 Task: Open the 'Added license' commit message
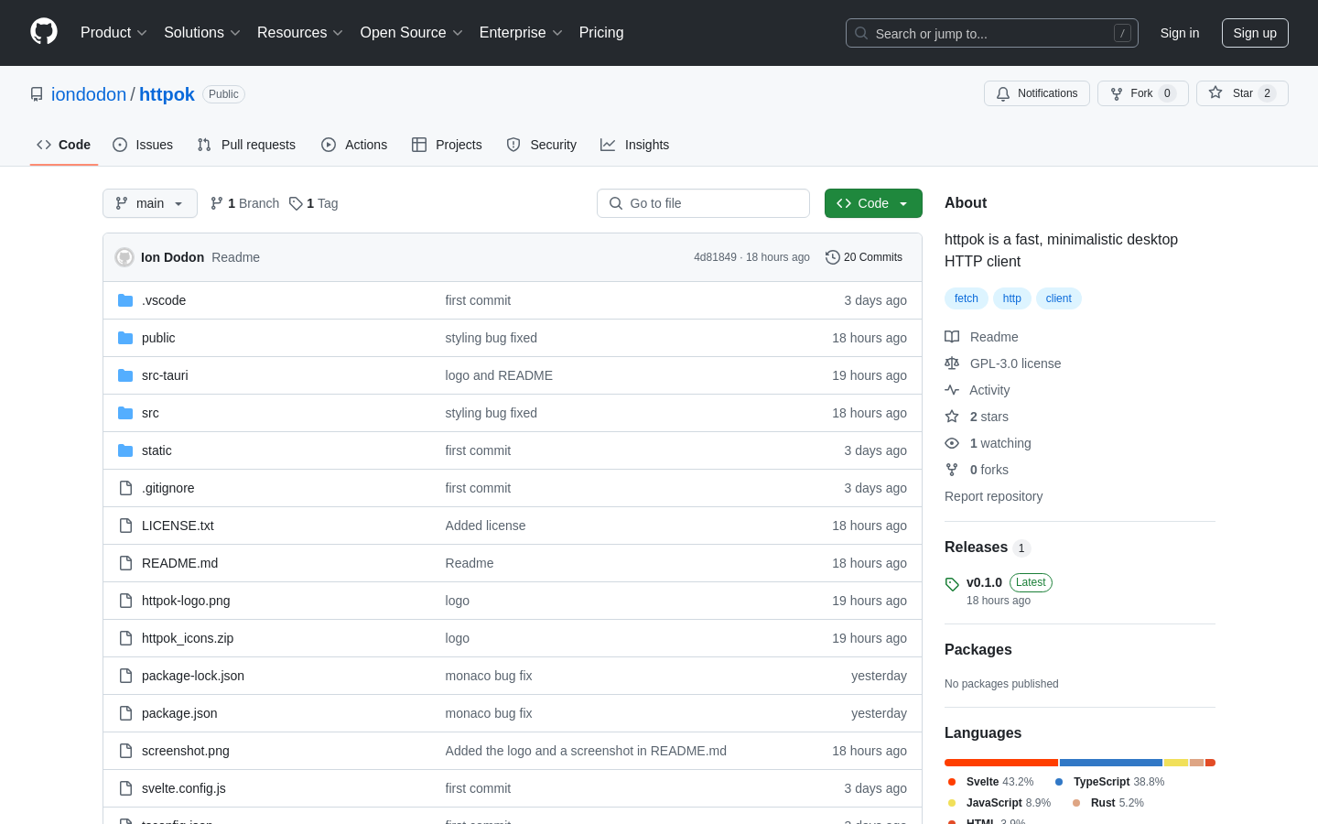tap(485, 526)
